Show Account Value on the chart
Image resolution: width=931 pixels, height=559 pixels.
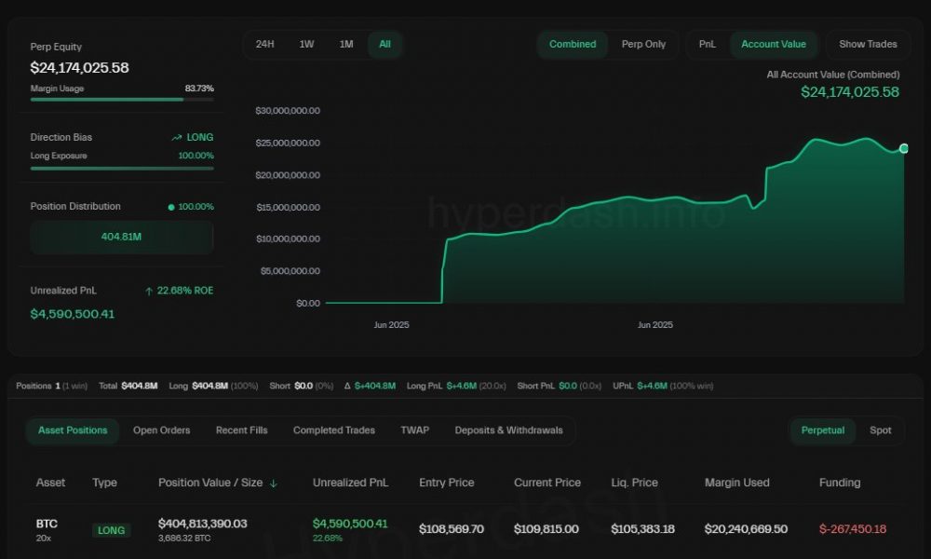[774, 44]
